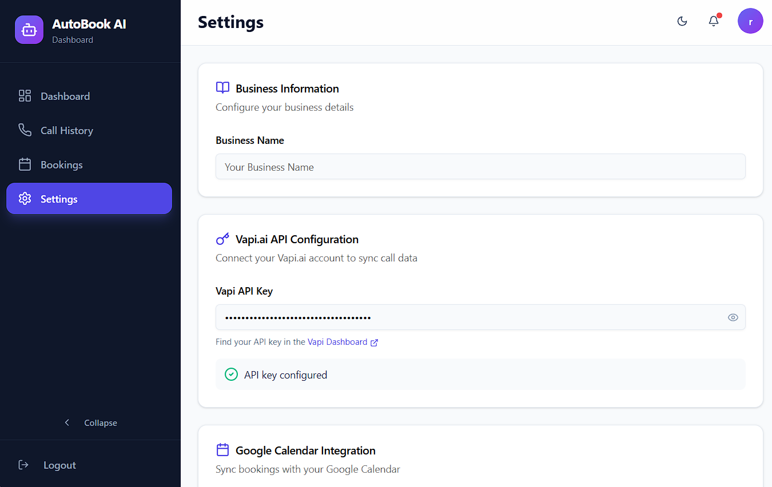Screen dimensions: 772x487
Task: Toggle dark mode with moon icon
Action: coord(682,22)
